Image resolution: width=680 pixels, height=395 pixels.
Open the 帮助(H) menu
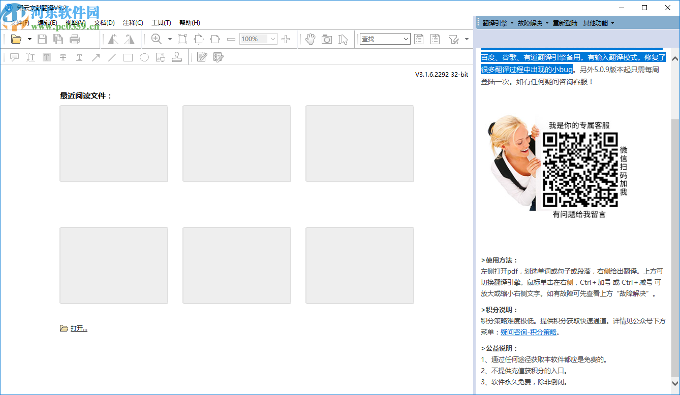pyautogui.click(x=190, y=23)
